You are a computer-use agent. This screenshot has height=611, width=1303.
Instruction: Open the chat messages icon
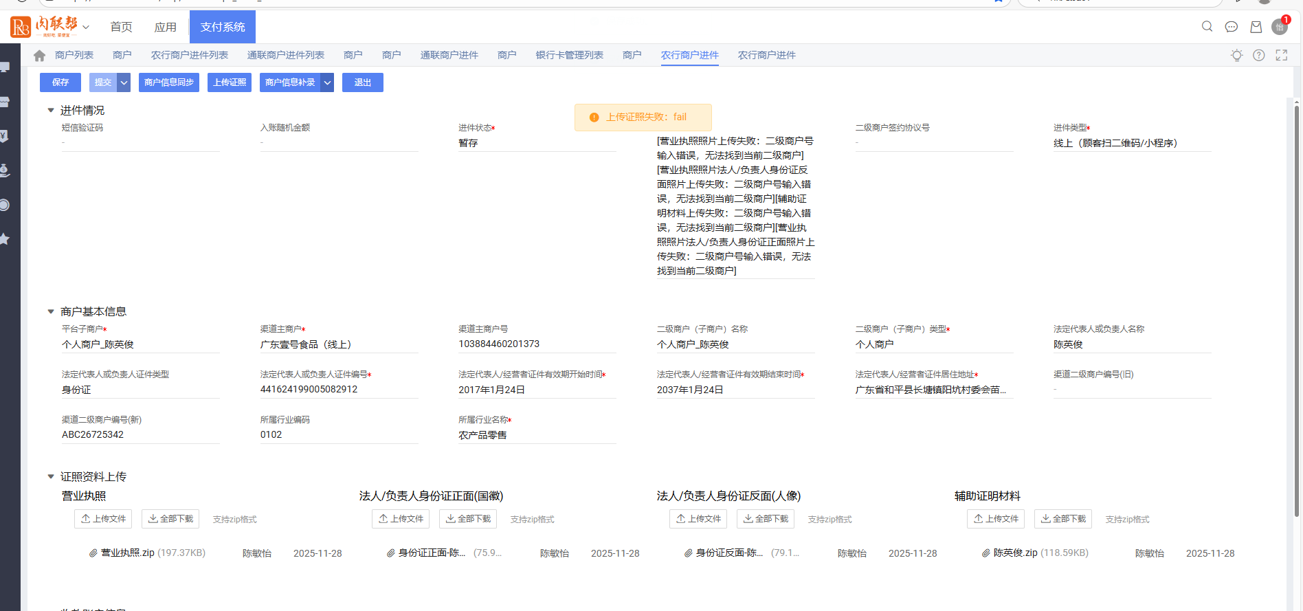point(1232,27)
